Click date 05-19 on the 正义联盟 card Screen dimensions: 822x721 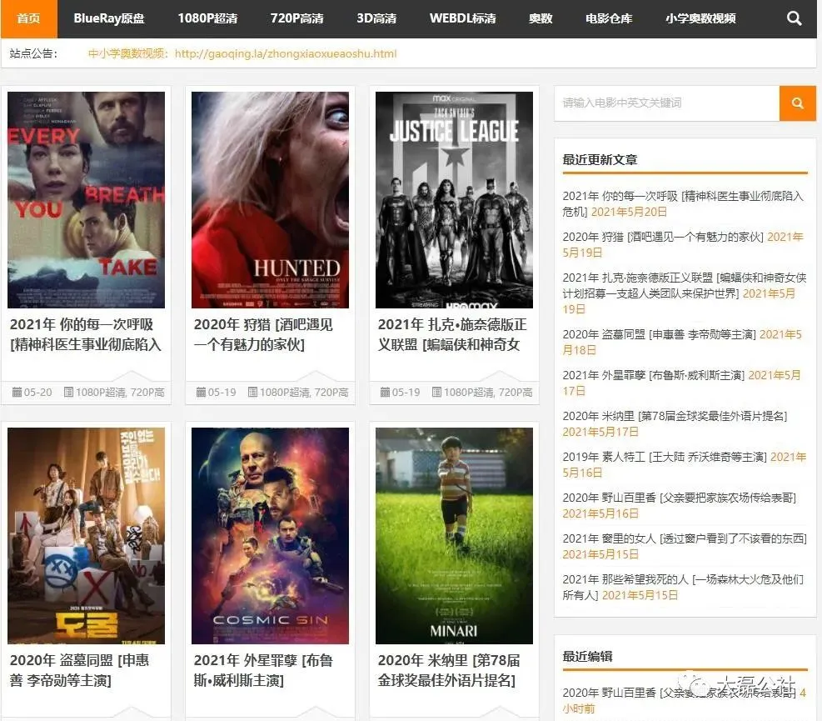pos(406,392)
